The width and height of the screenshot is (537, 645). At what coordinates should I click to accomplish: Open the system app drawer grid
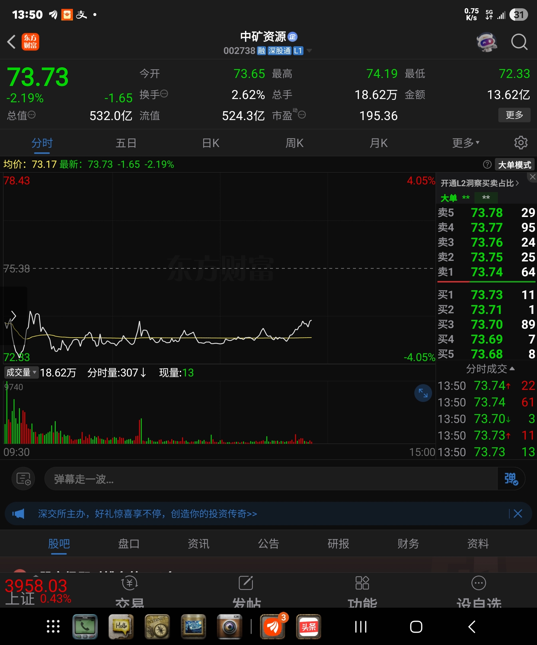(x=53, y=627)
